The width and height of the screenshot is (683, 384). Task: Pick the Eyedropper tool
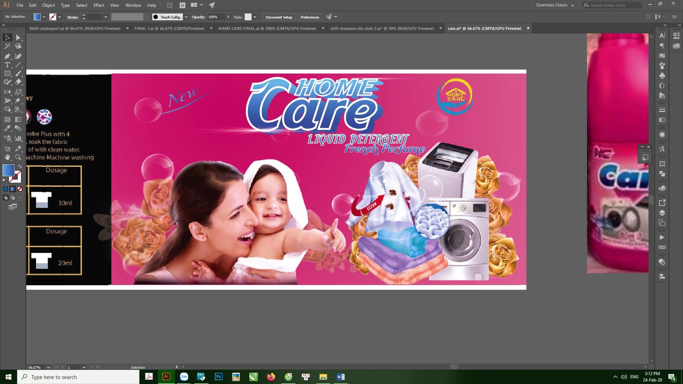(x=7, y=128)
